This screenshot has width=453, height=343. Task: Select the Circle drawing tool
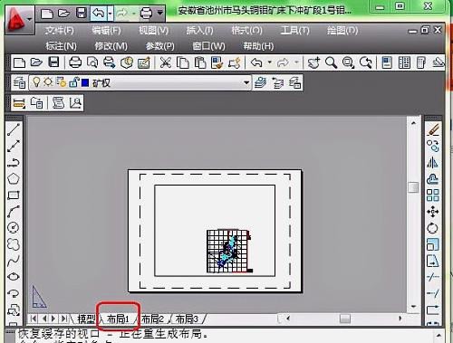[x=14, y=227]
